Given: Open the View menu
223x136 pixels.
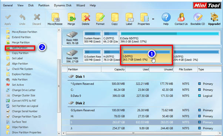Looking at the screenshot, I should point(20,6).
